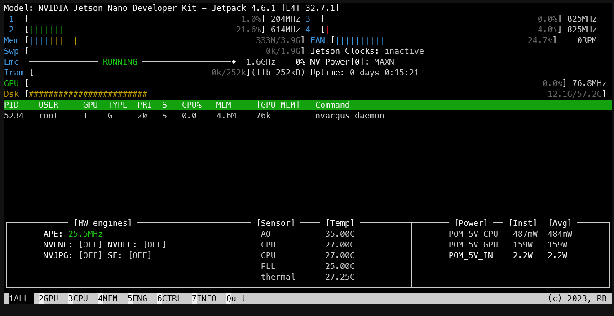The height and width of the screenshot is (316, 614).
Task: Click the [Avg] column title
Action: (560, 223)
